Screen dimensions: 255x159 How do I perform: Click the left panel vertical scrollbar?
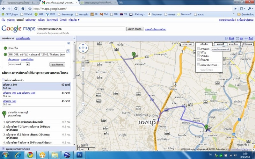tap(74, 62)
